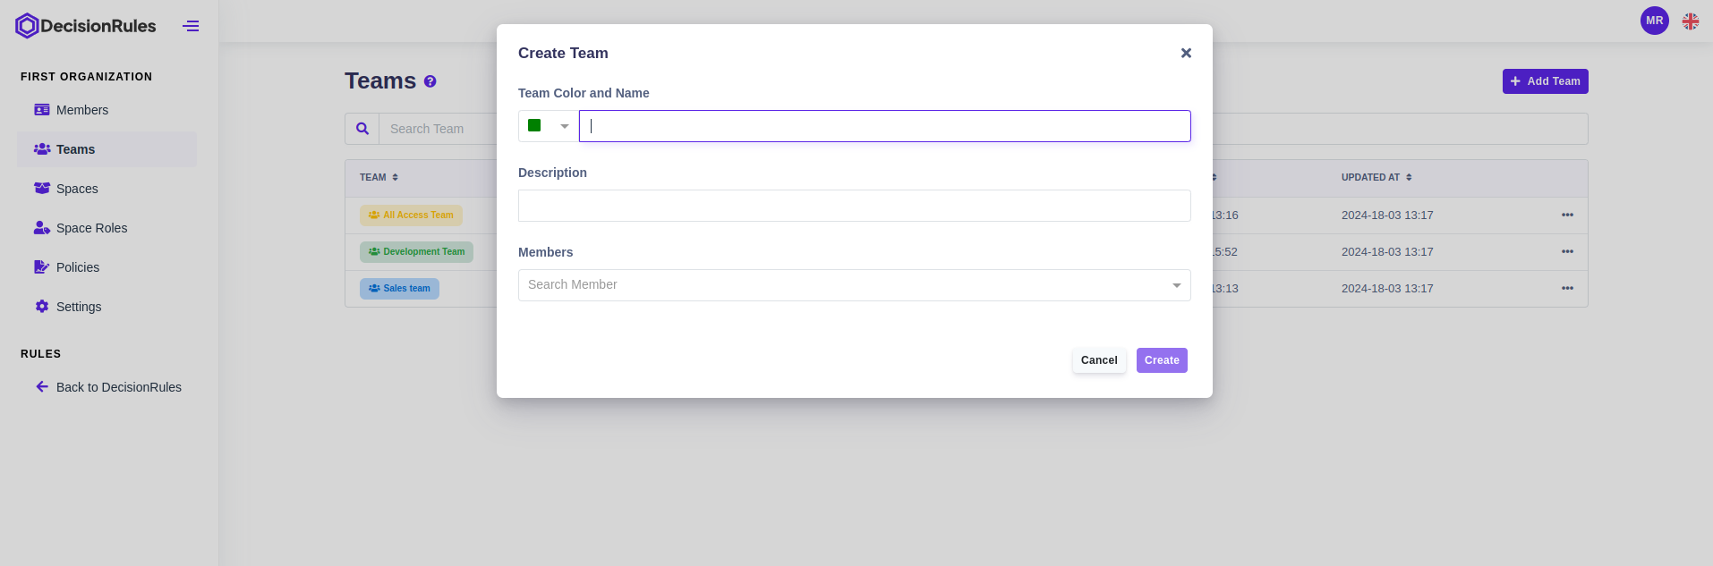Open the team color dropdown arrow

[x=565, y=126]
